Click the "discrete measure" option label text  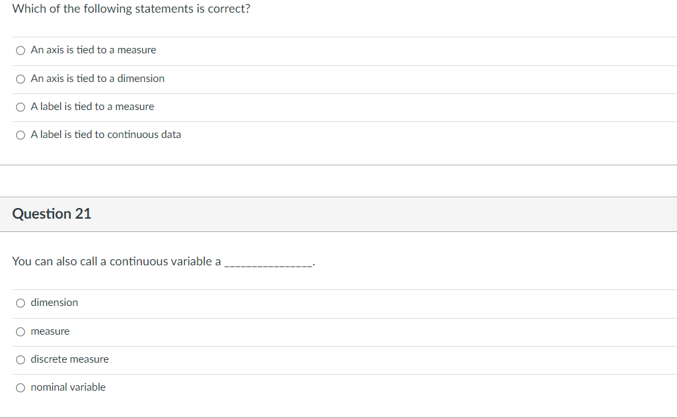pos(69,359)
